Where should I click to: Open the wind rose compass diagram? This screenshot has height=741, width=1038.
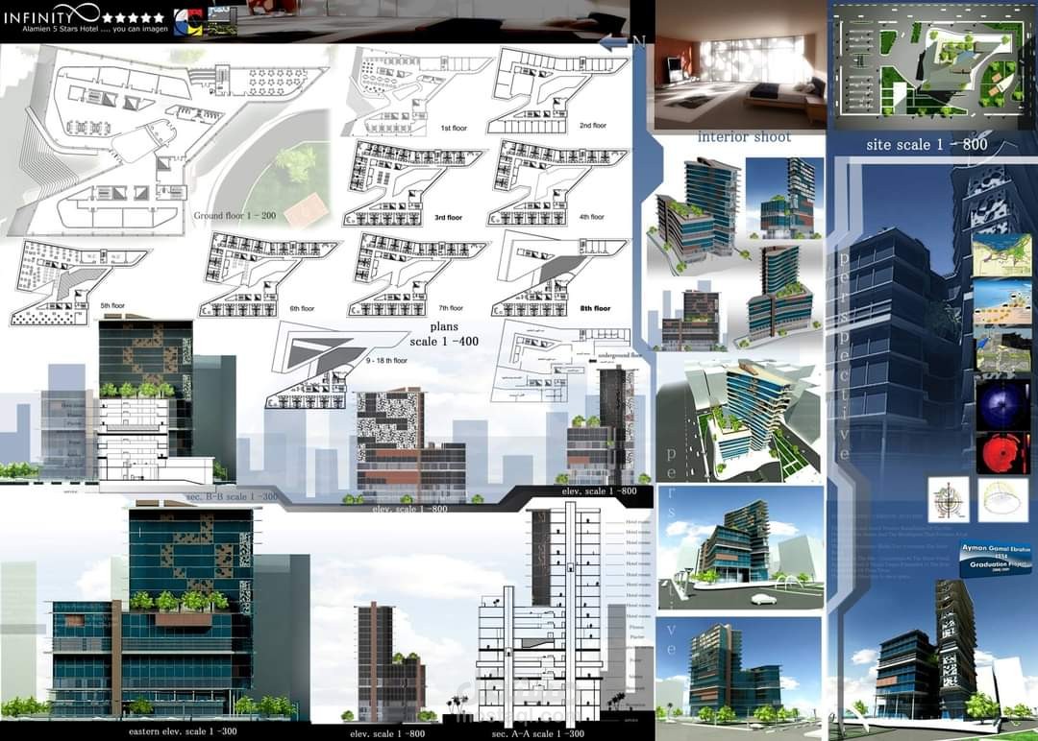(x=949, y=500)
